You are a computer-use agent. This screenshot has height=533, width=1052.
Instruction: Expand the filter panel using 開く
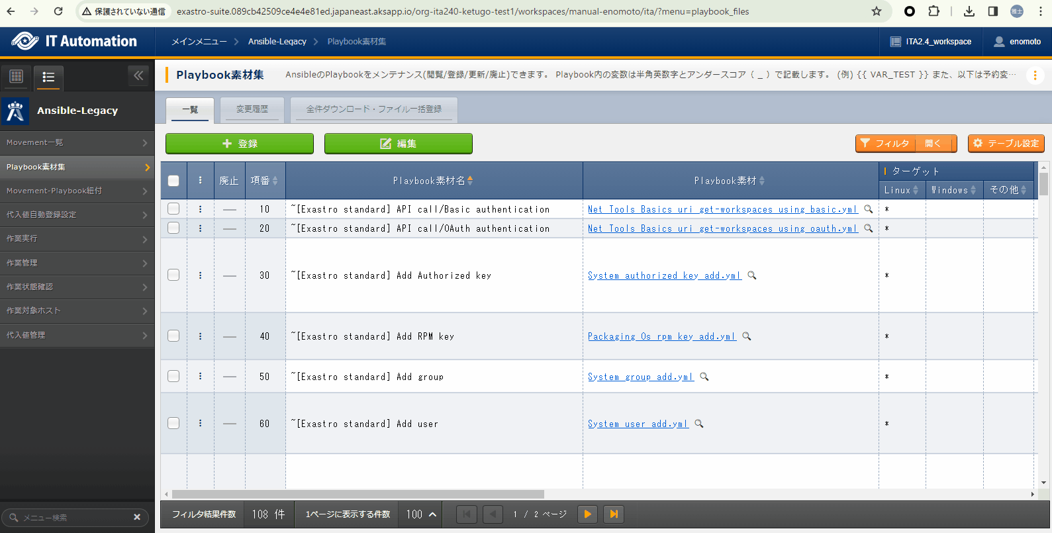tap(933, 144)
